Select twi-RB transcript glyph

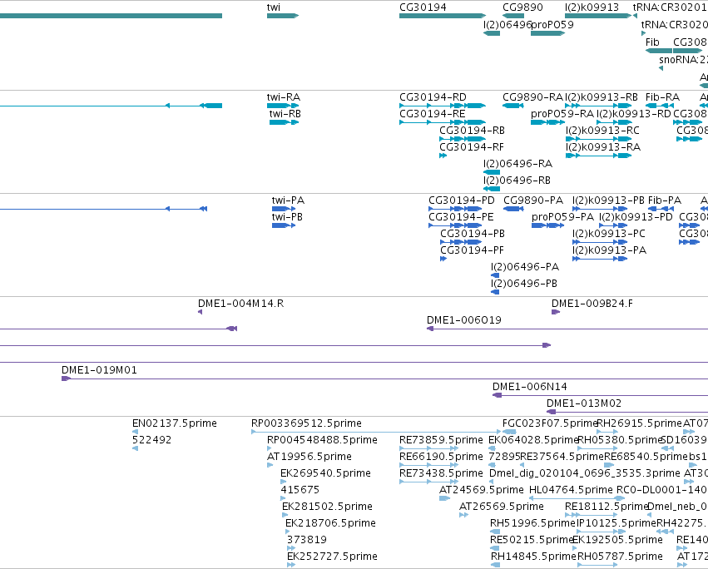(x=284, y=122)
